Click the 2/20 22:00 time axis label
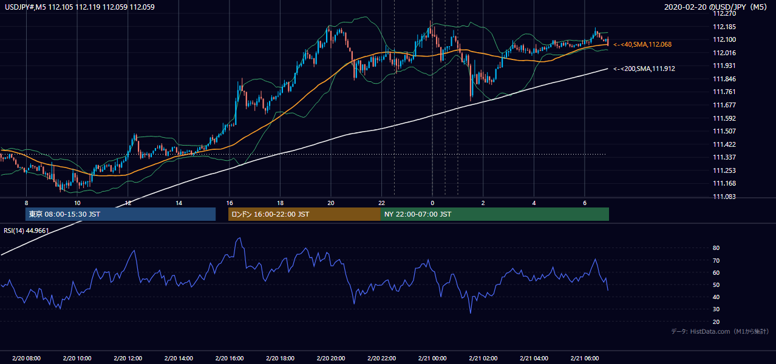The width and height of the screenshot is (776, 364). (381, 359)
